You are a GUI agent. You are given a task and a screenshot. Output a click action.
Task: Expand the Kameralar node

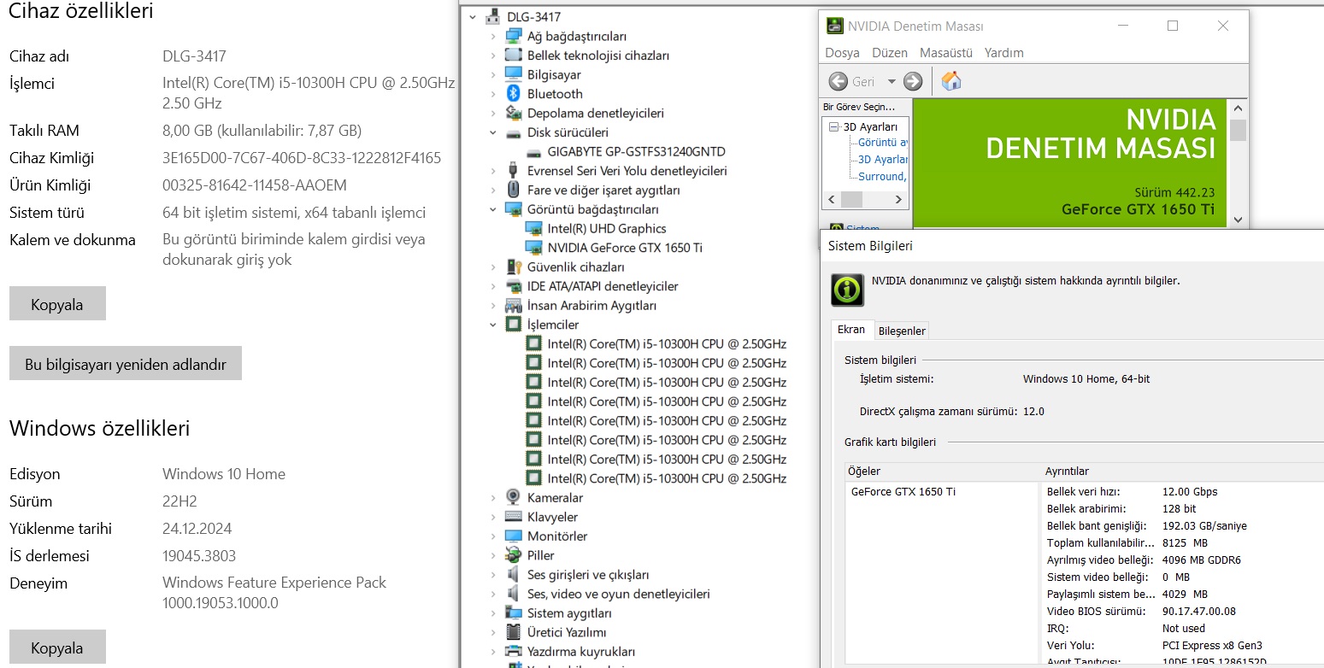pyautogui.click(x=493, y=497)
